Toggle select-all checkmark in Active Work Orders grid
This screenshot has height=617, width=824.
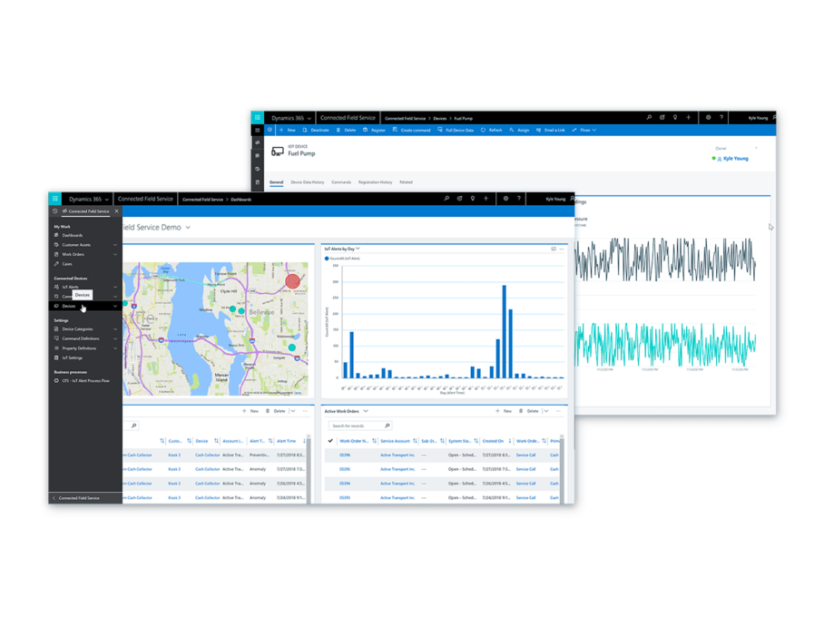point(330,441)
